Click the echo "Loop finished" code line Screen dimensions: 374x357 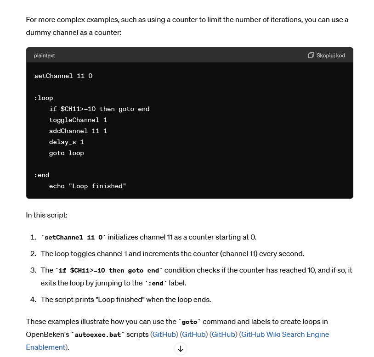pyautogui.click(x=87, y=186)
